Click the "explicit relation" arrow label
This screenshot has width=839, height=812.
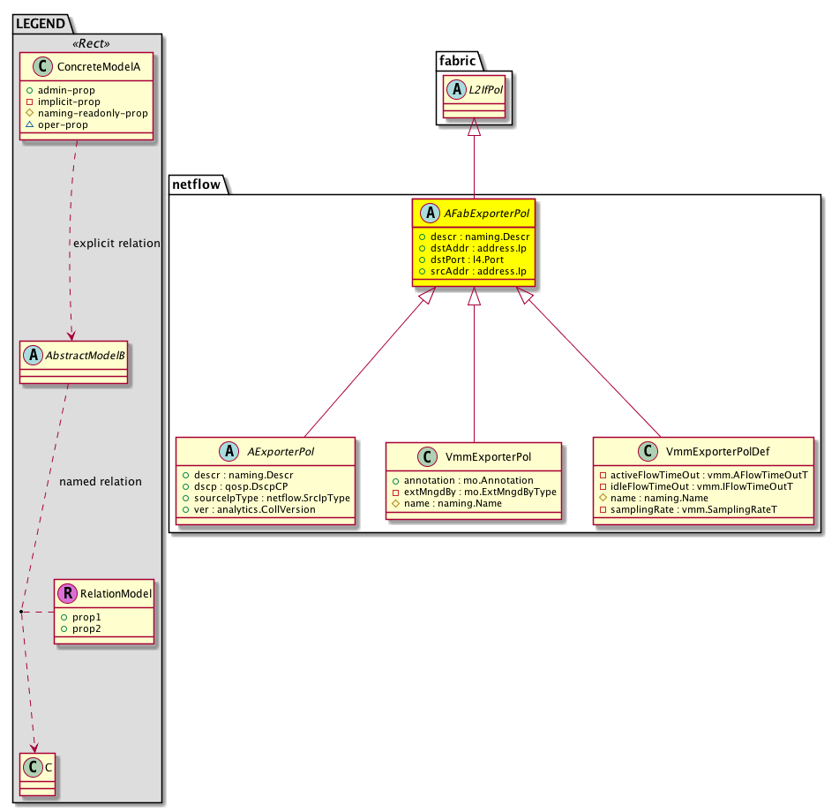(118, 243)
